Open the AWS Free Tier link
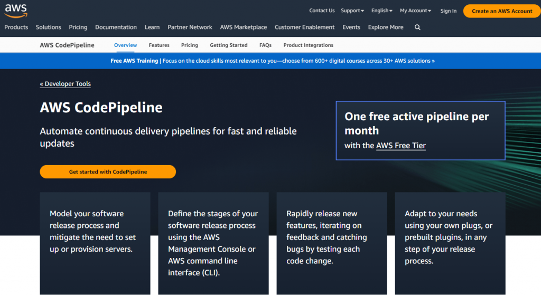Image resolution: width=541 pixels, height=297 pixels. point(401,146)
